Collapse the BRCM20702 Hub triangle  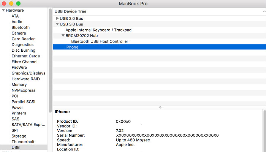(x=63, y=35)
